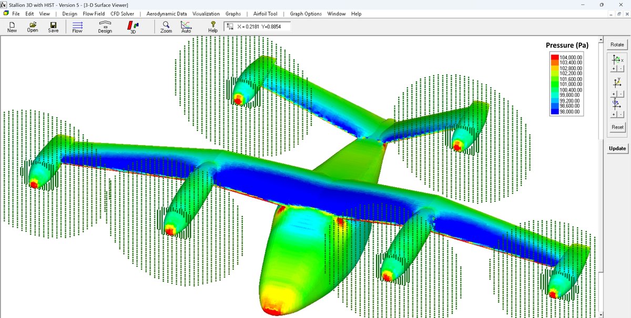Click the Pressure (Pa) legend title
The image size is (631, 318).
coord(567,45)
